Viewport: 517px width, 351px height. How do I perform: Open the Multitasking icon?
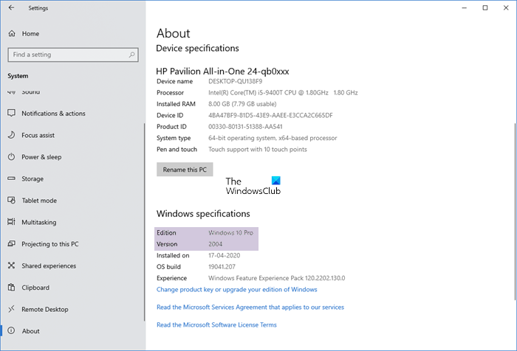click(x=12, y=223)
